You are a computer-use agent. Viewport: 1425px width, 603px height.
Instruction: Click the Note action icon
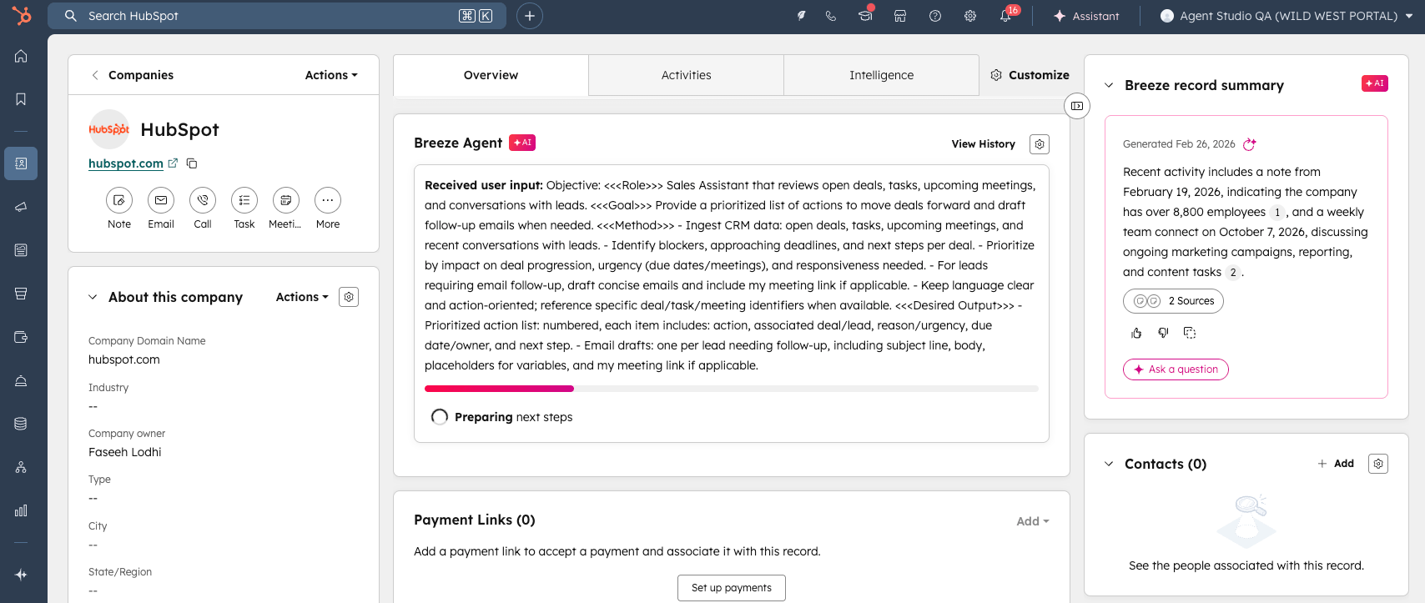tap(119, 200)
